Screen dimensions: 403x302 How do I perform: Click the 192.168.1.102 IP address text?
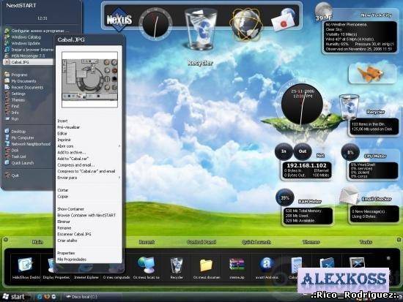[306, 165]
